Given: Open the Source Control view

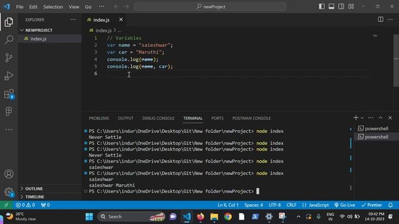Looking at the screenshot, I should (x=9, y=58).
